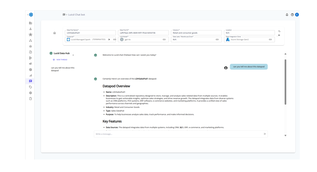The width and height of the screenshot is (317, 172).
Task: Click the chat breadcrumb icon before Luicd Chat bot
Action: (64, 14)
